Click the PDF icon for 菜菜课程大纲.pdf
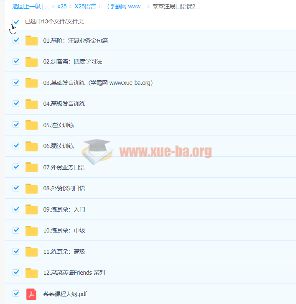Viewport: 296px width, 304px height. [x=31, y=294]
